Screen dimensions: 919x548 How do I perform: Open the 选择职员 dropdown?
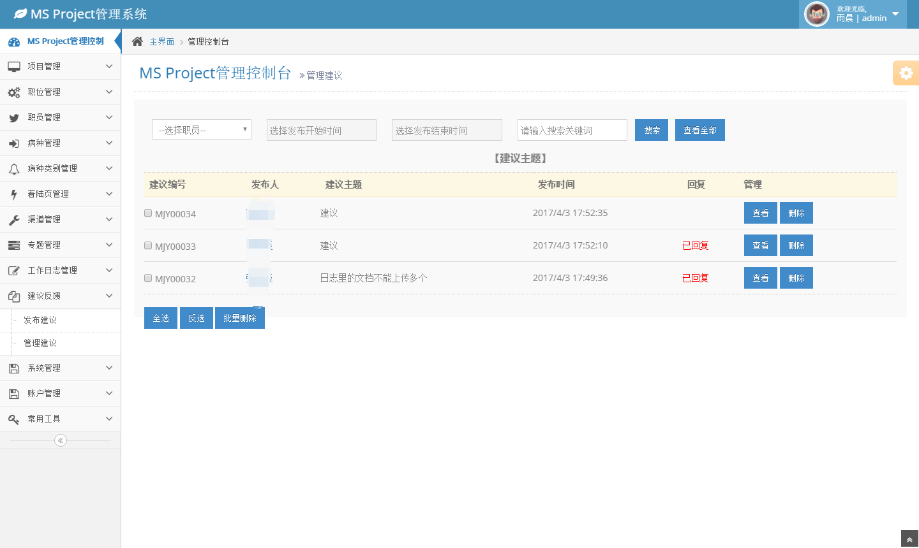pos(202,130)
